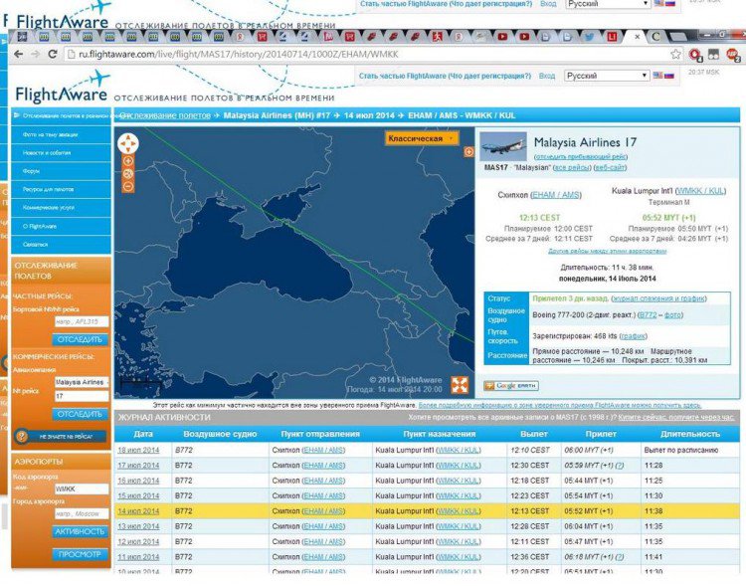746x586 pixels.
Task: Click the WMKK airport code input field
Action: pyautogui.click(x=81, y=488)
